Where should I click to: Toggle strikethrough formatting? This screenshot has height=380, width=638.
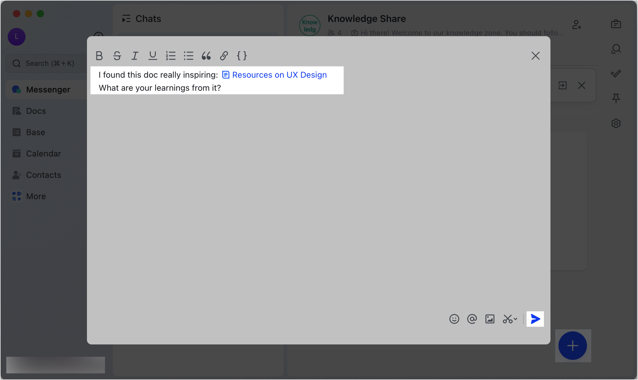[x=117, y=56]
